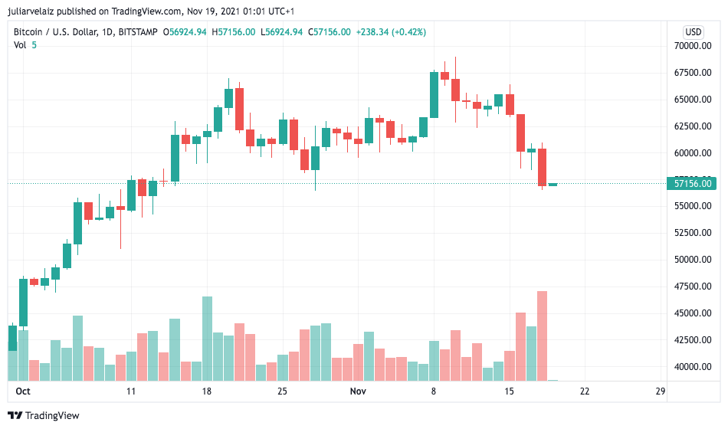Click the TradingView wordmark text

click(53, 416)
